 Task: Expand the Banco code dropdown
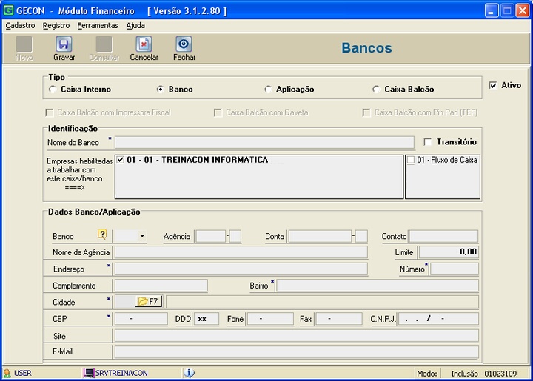(141, 237)
